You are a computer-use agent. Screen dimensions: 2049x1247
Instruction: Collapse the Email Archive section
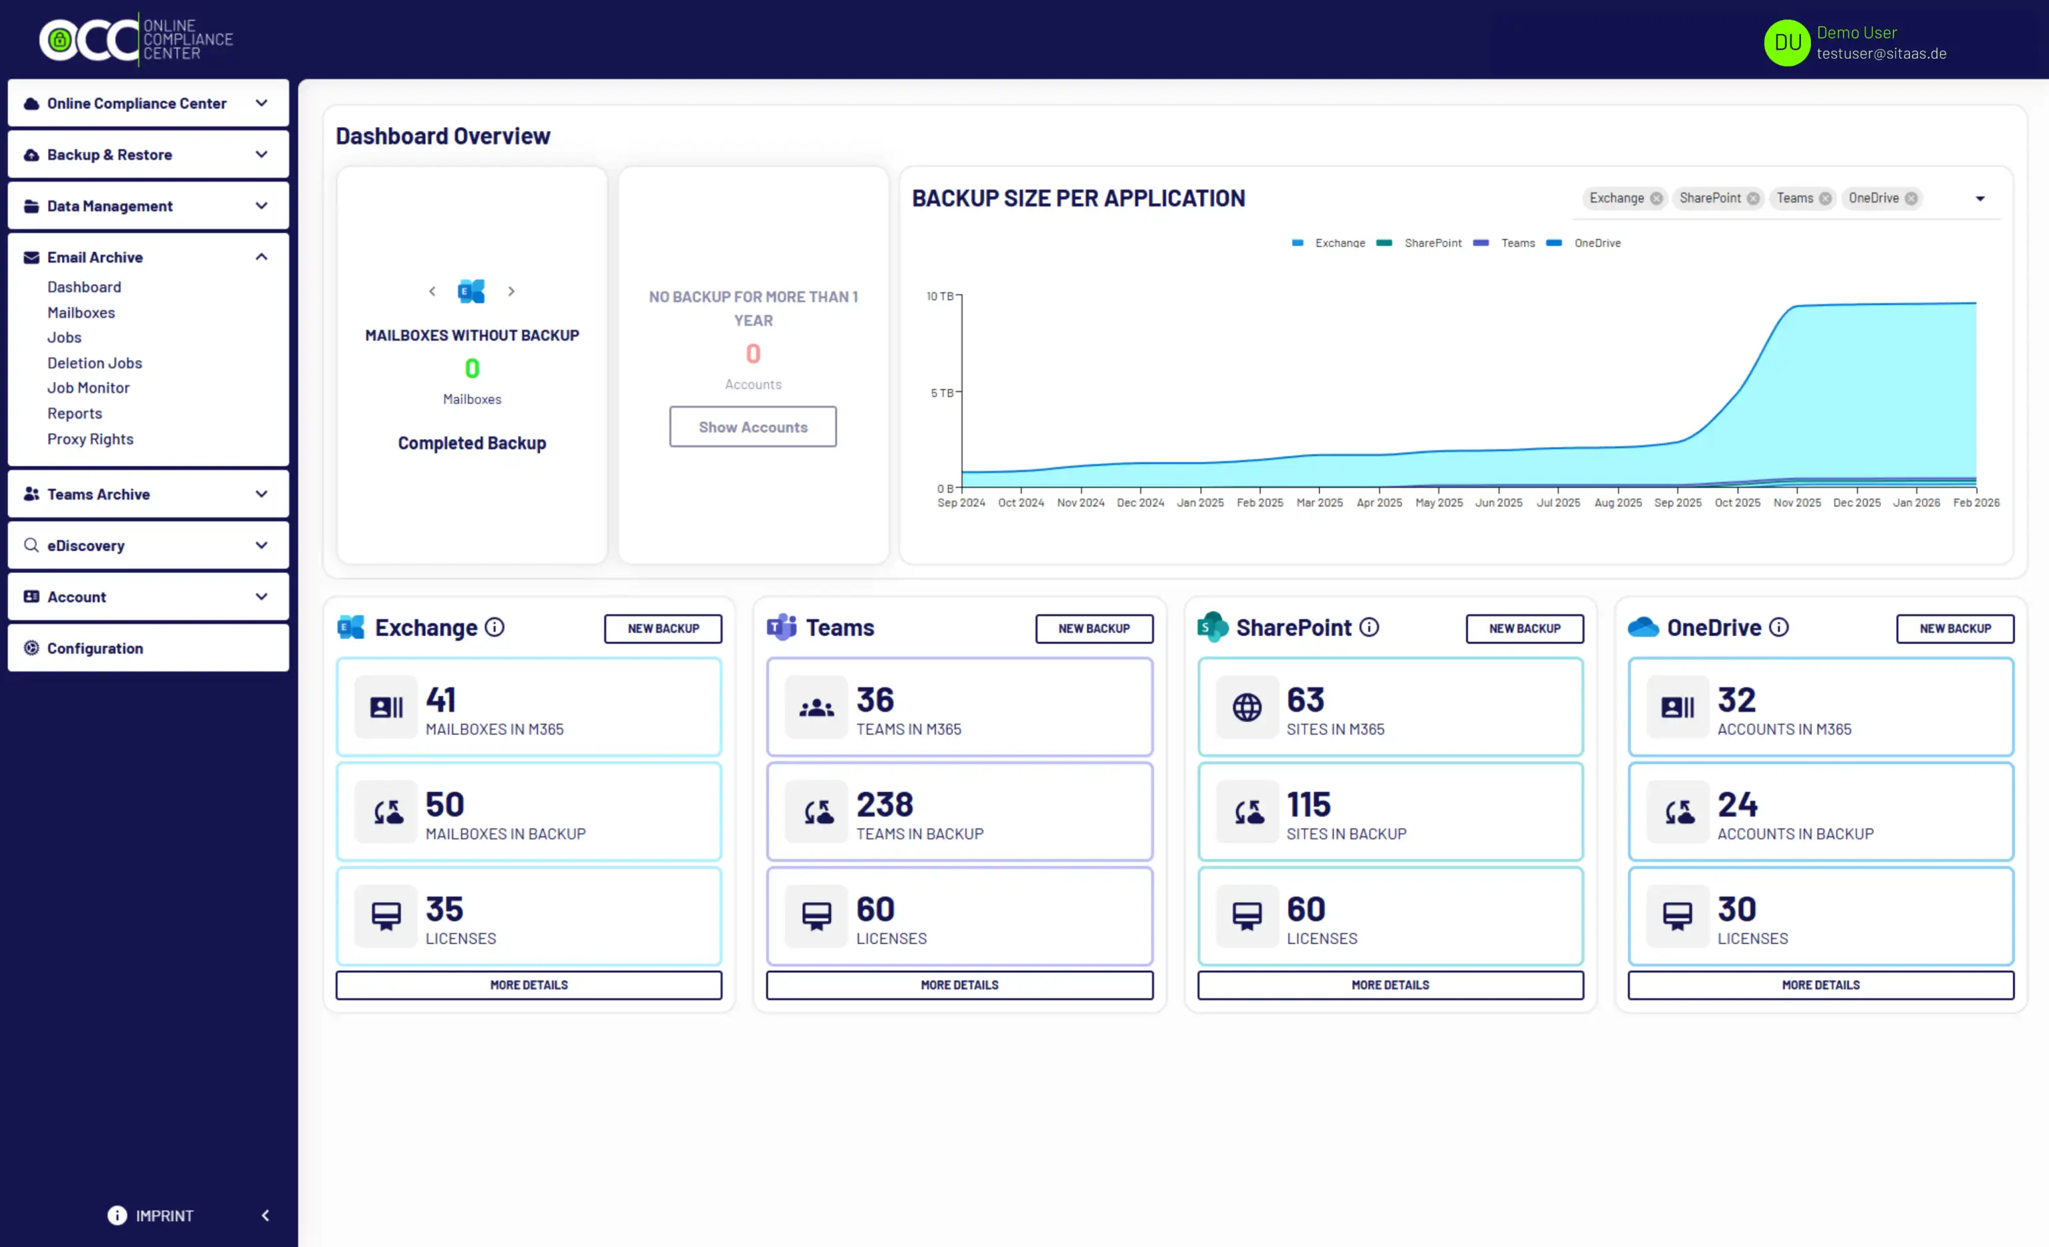(x=261, y=257)
